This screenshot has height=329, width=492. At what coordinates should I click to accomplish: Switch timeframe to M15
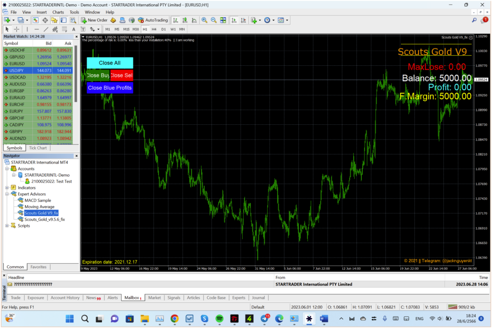click(126, 29)
